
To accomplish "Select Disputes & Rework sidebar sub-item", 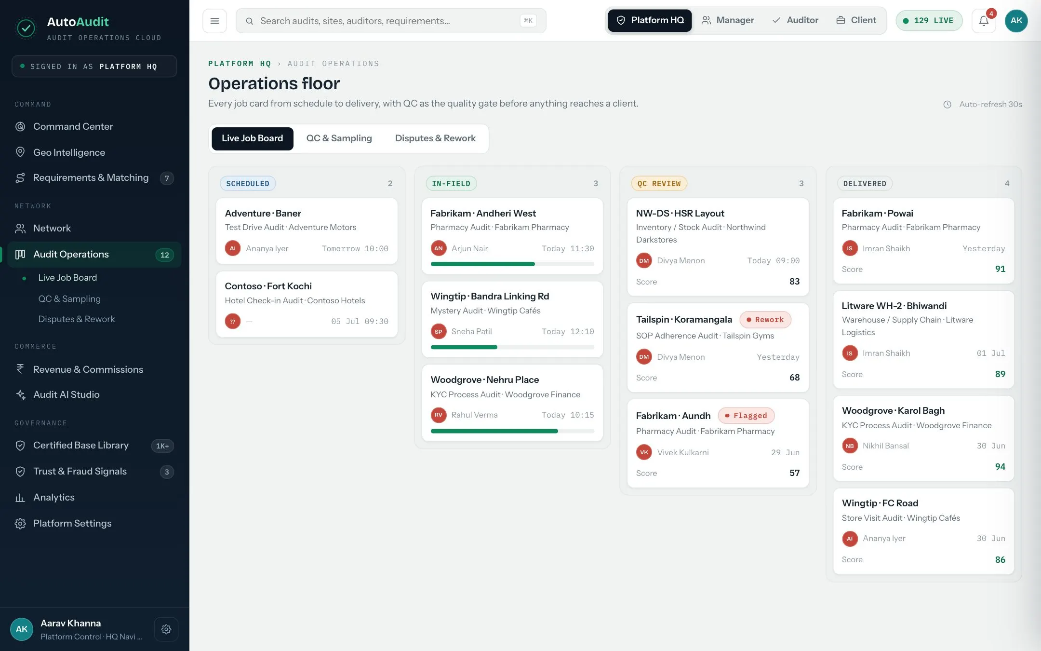I will point(76,319).
